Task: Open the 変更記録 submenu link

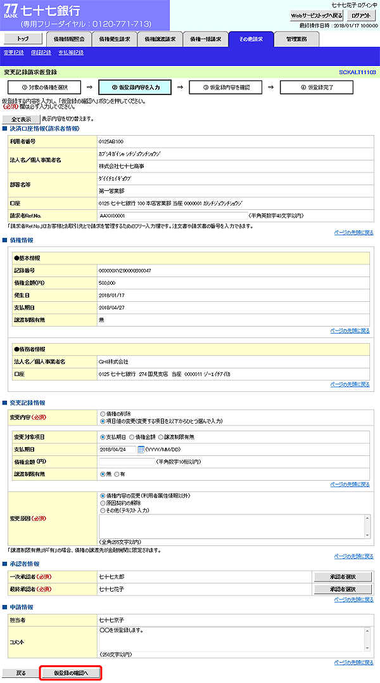Action: click(x=13, y=53)
